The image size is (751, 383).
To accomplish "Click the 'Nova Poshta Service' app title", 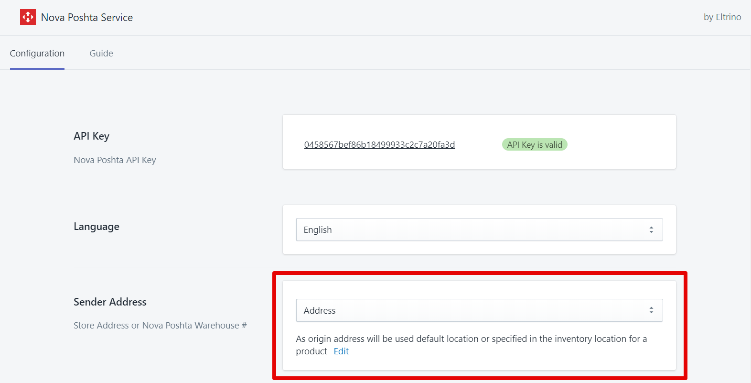I will pyautogui.click(x=87, y=18).
